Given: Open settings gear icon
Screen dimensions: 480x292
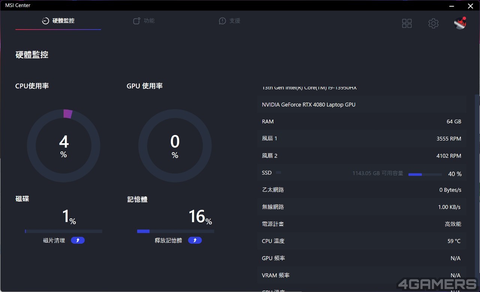Looking at the screenshot, I should pos(433,24).
